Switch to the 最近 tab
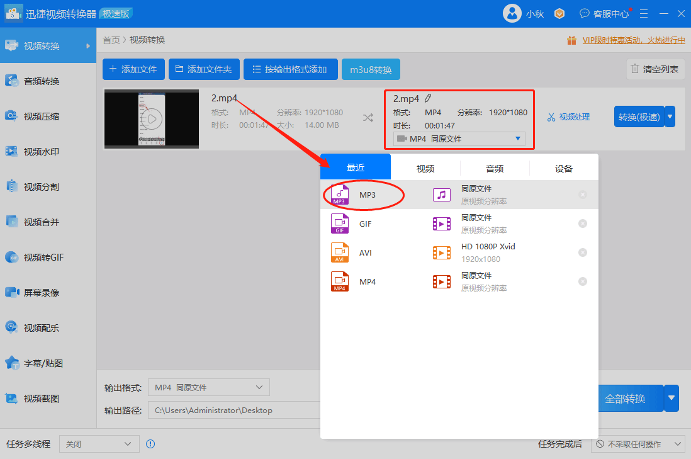 [x=356, y=167]
